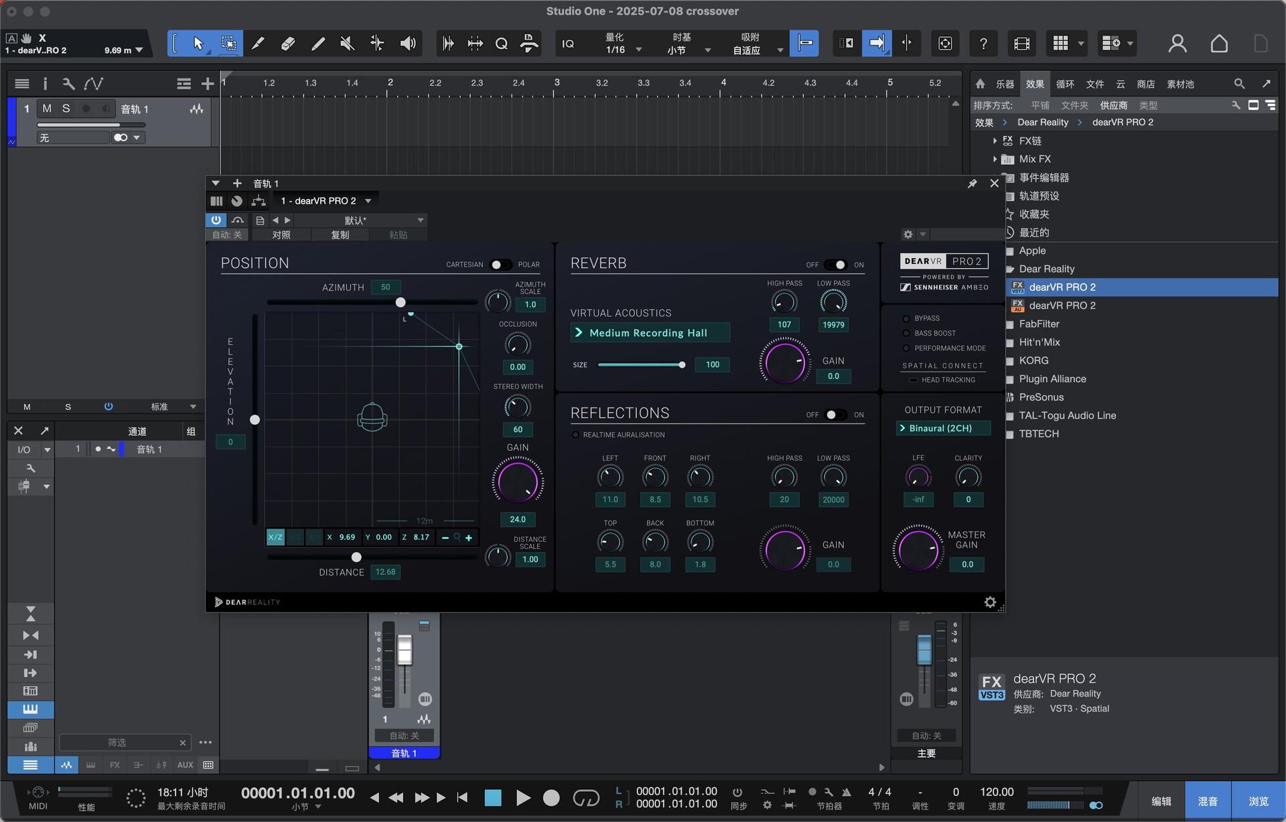Click the reverb Size slider handle
The height and width of the screenshot is (822, 1286).
(x=682, y=365)
